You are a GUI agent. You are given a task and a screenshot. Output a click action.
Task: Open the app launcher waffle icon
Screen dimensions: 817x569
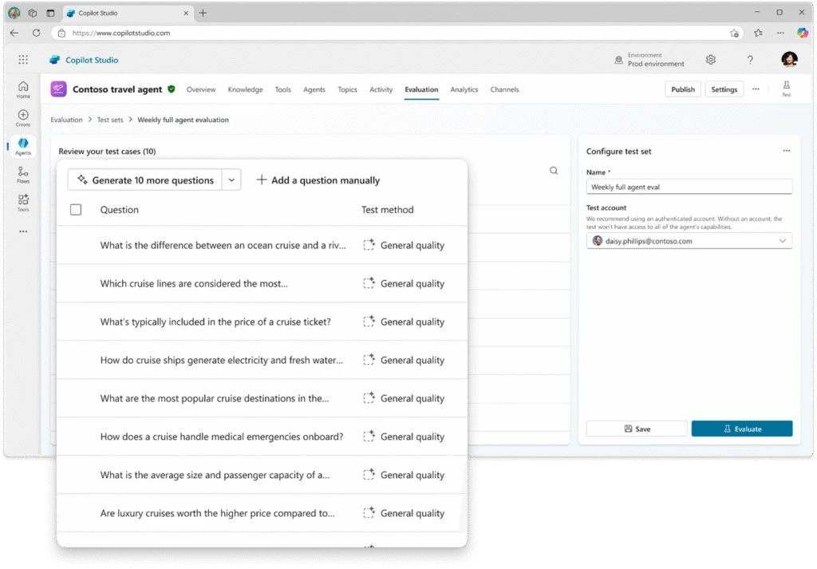point(22,59)
